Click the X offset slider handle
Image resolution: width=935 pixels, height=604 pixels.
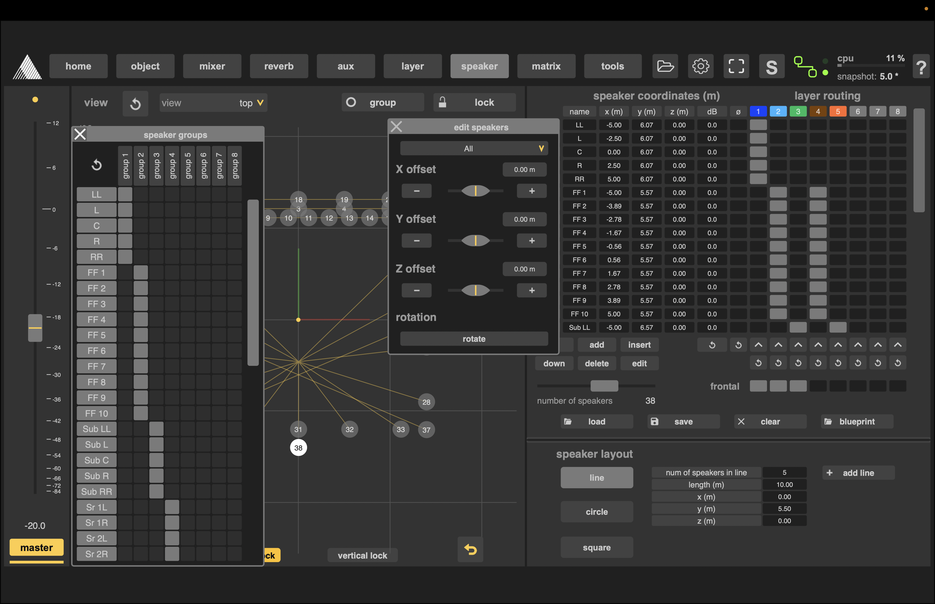pos(475,191)
